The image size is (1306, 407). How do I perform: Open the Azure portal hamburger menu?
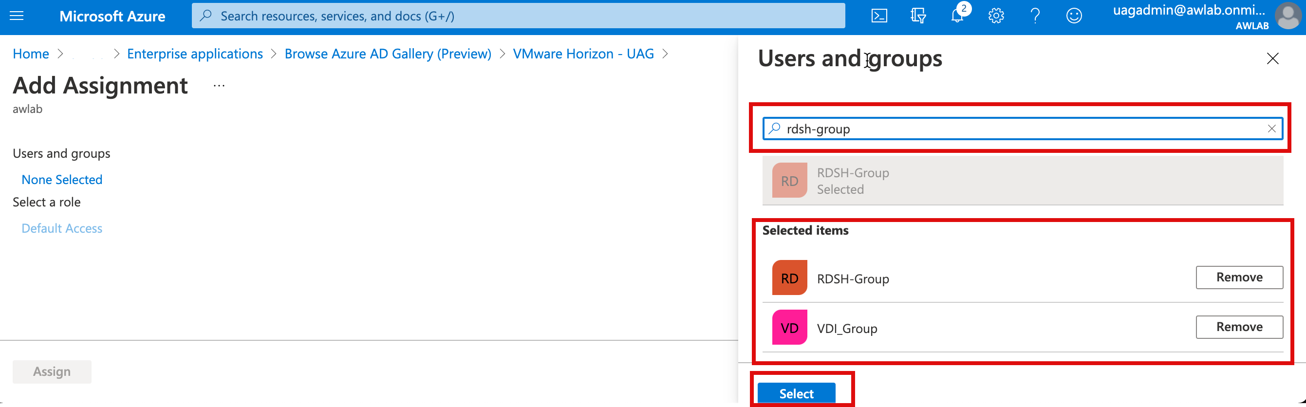click(x=17, y=16)
